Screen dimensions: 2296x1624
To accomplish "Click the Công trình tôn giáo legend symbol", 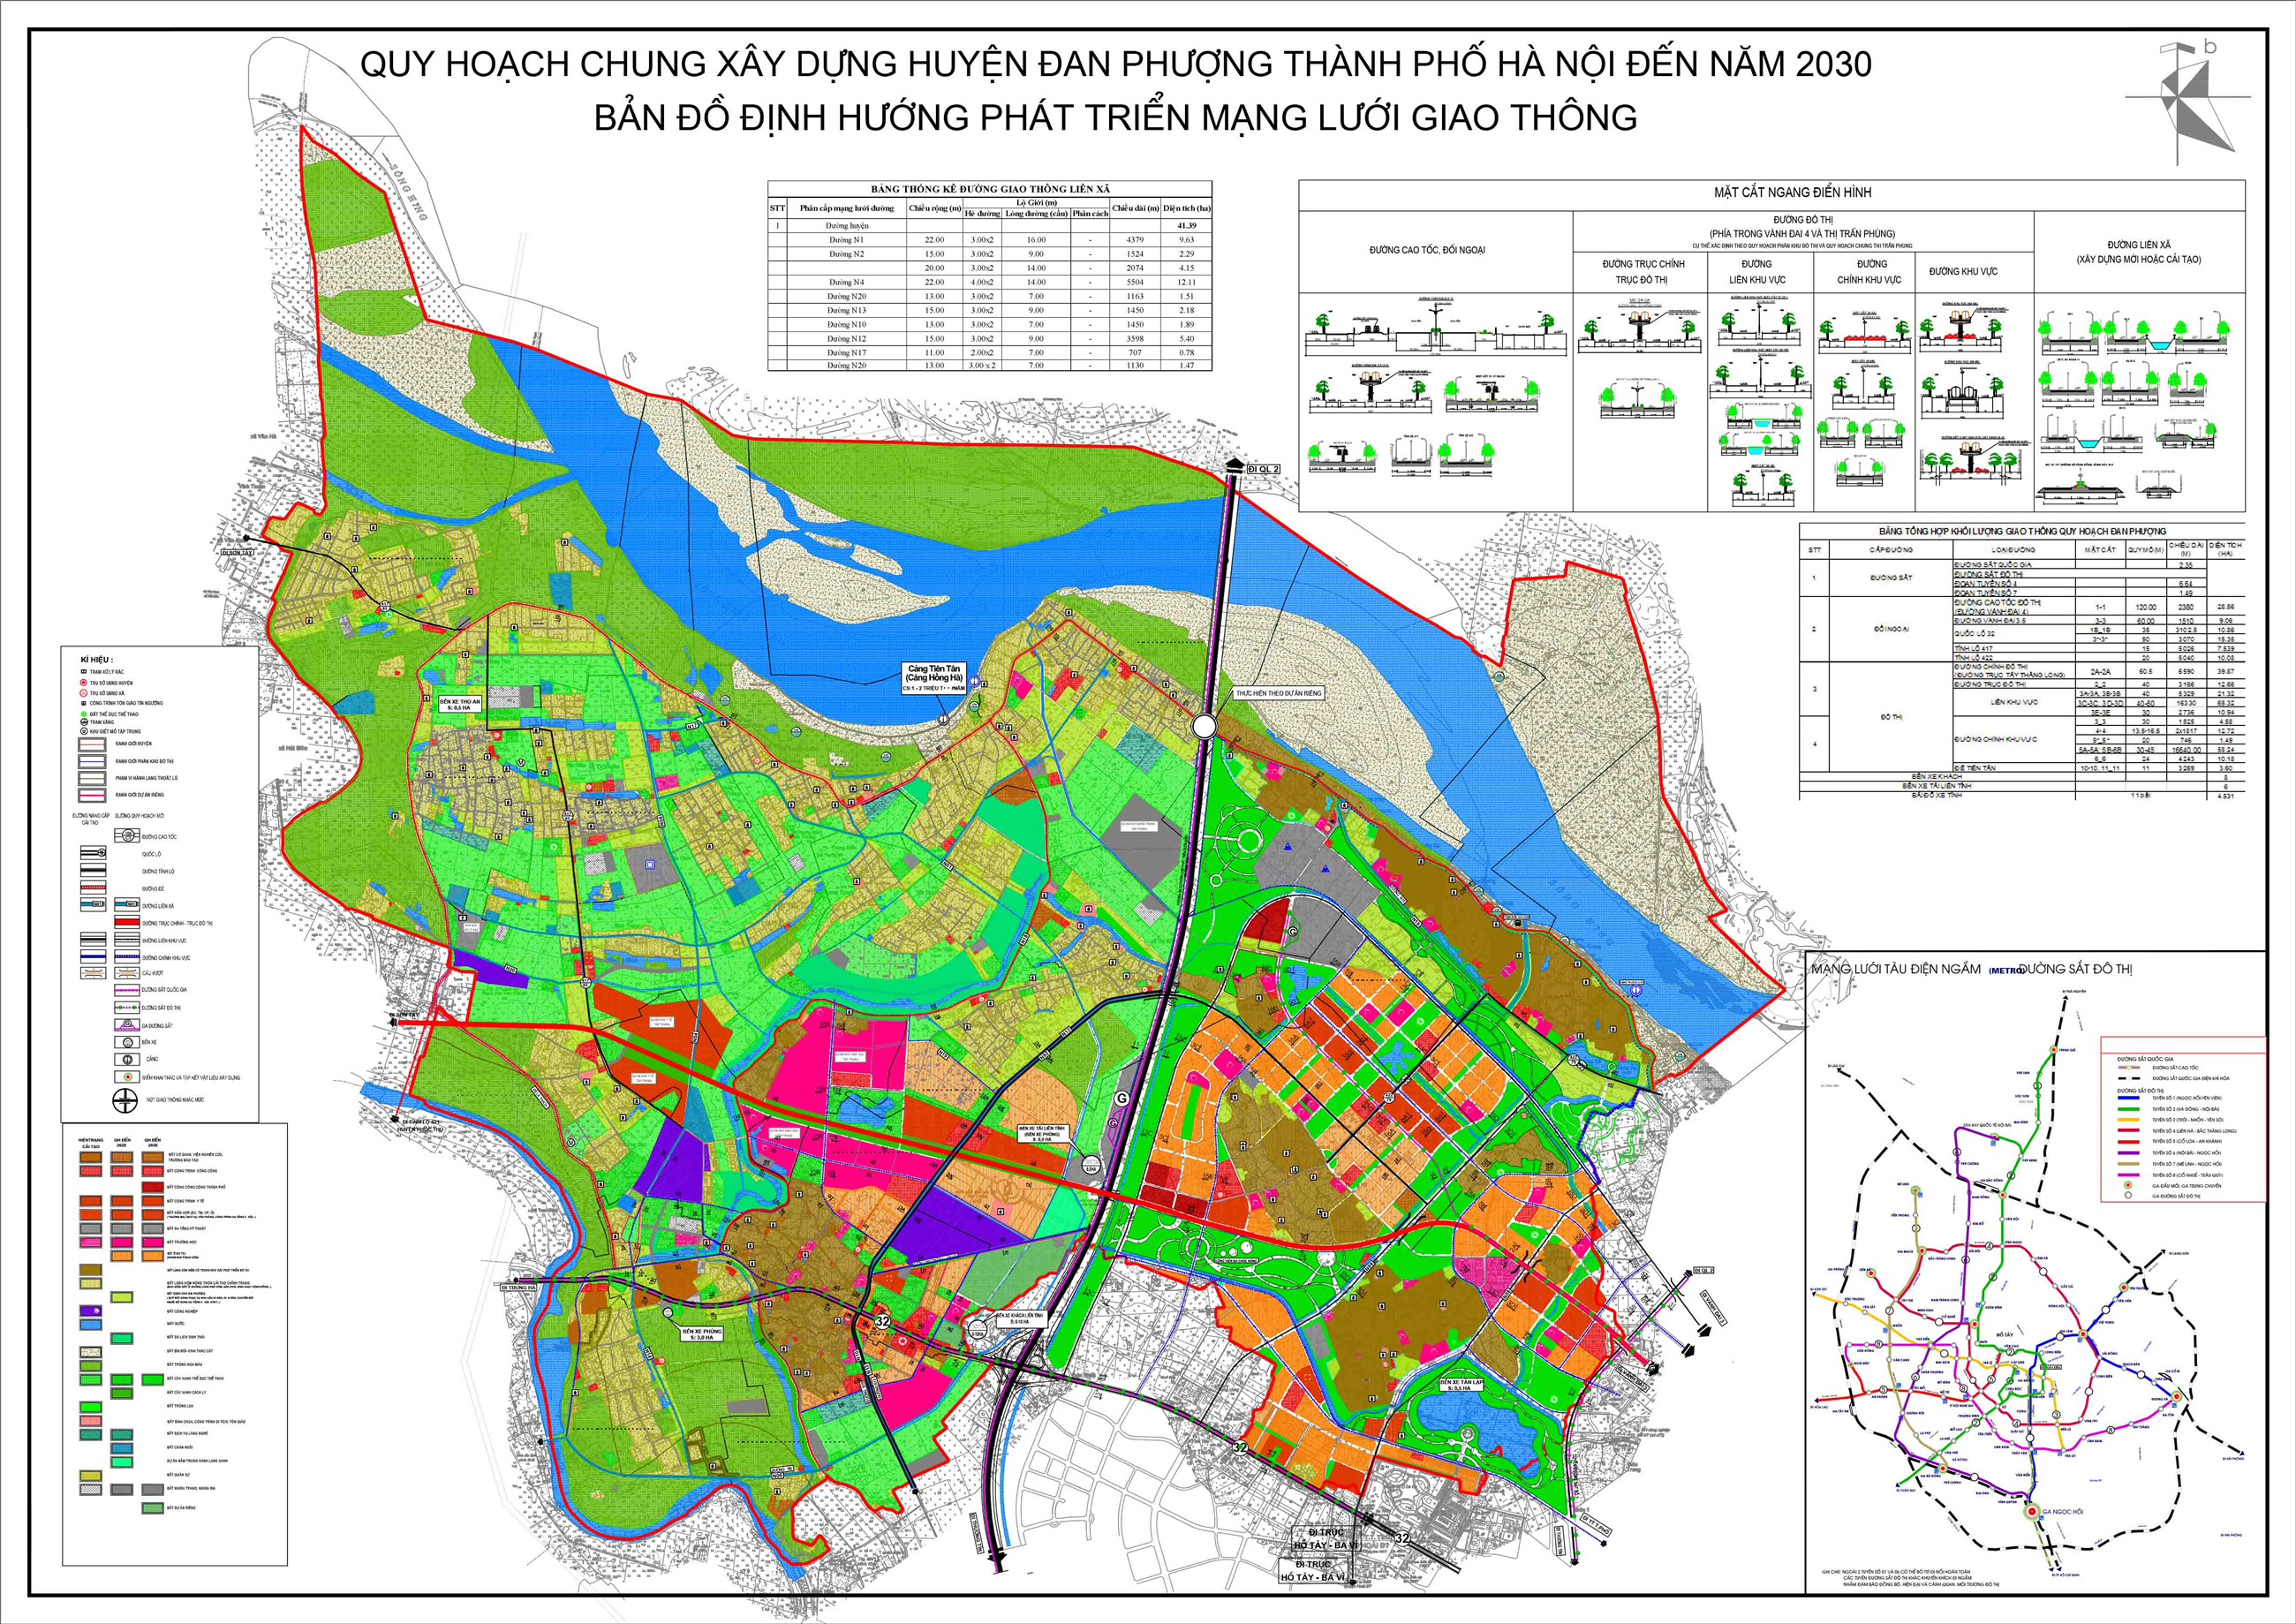I will point(84,704).
